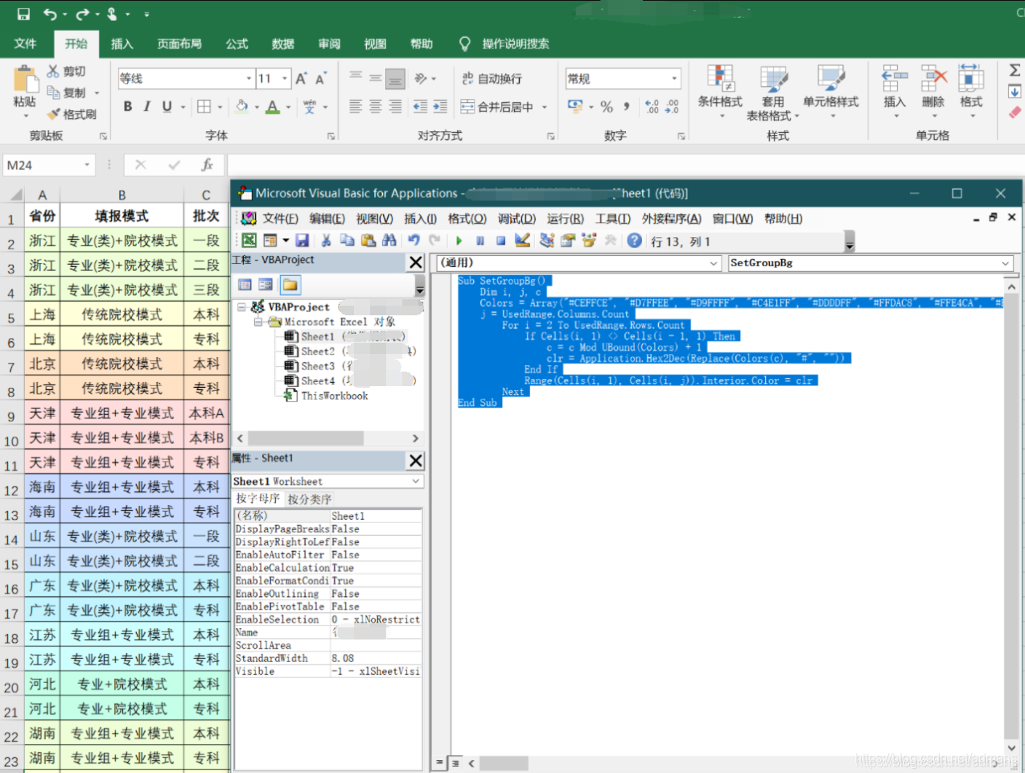Open Properties Window icon in VBA toolbar
1025x773 pixels.
click(568, 241)
